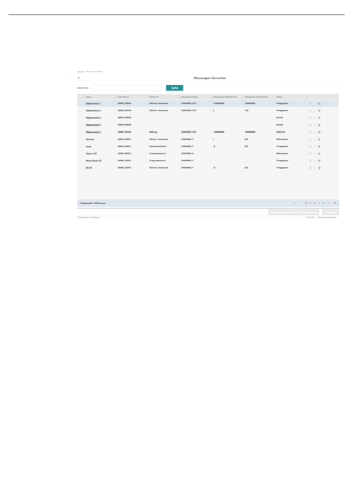The width and height of the screenshot is (363, 498).
Task: Open info icon for AlB_chars row
Action: coord(319,139)
